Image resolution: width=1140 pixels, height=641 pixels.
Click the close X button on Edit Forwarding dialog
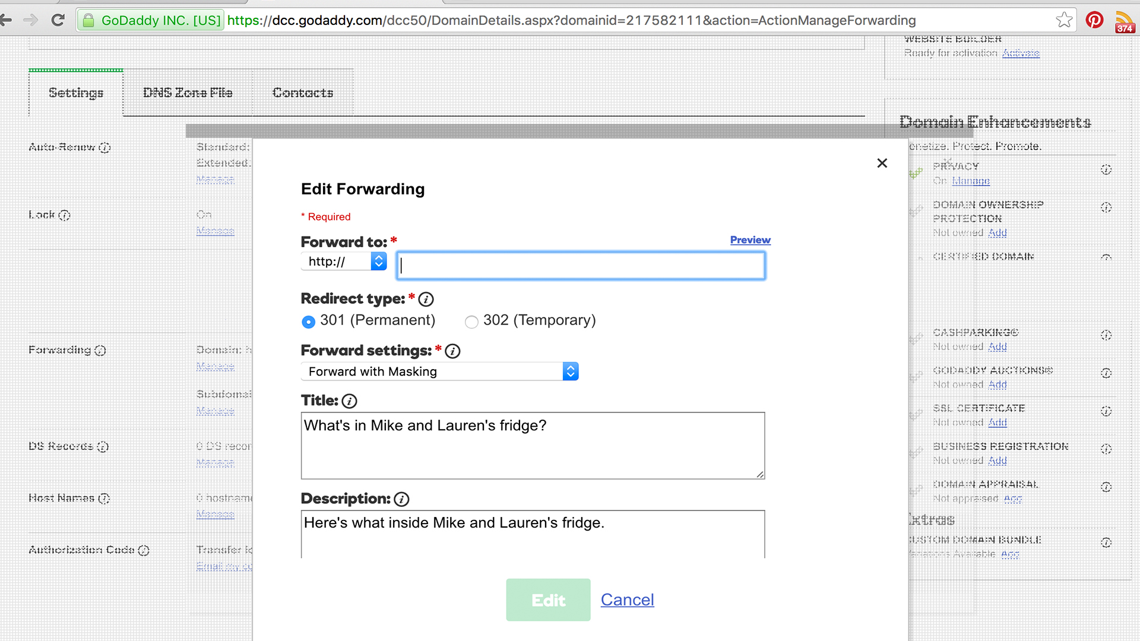pyautogui.click(x=882, y=163)
